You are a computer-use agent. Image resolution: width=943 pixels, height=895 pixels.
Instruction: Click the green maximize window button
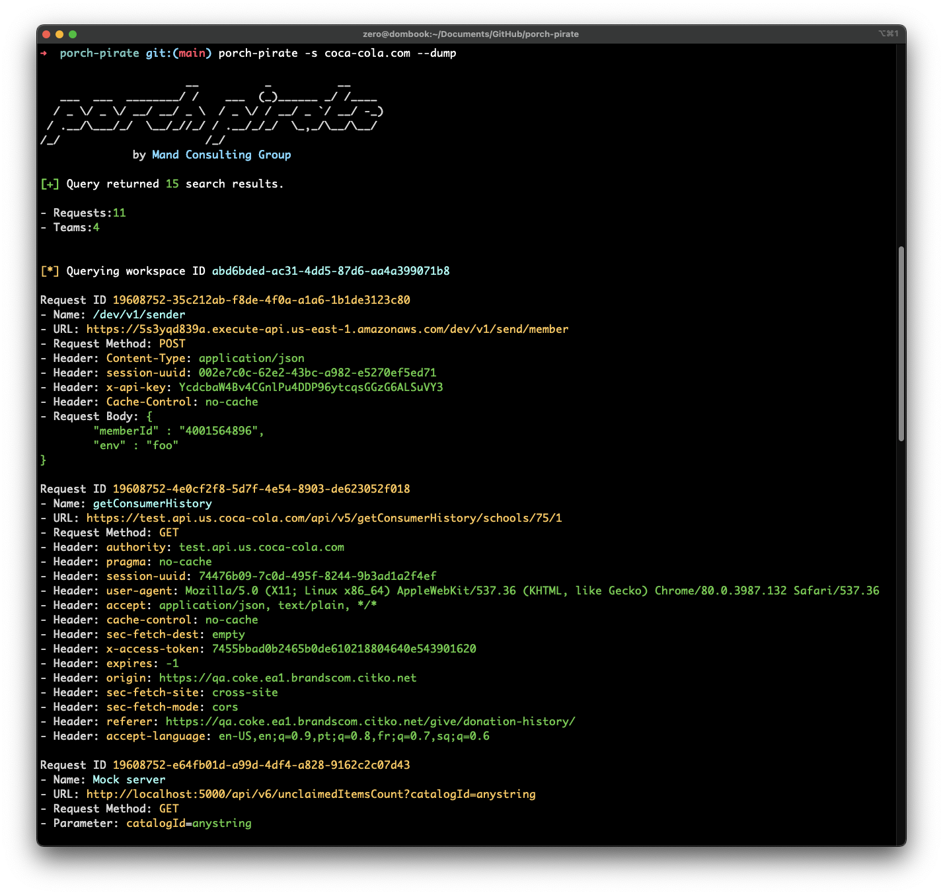pyautogui.click(x=73, y=34)
